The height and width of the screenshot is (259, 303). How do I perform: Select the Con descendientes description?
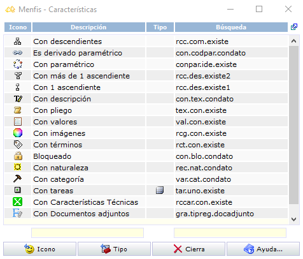[x=67, y=41]
